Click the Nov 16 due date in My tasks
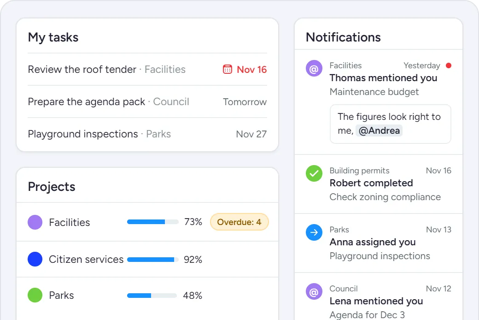This screenshot has height=320, width=479. [x=252, y=70]
